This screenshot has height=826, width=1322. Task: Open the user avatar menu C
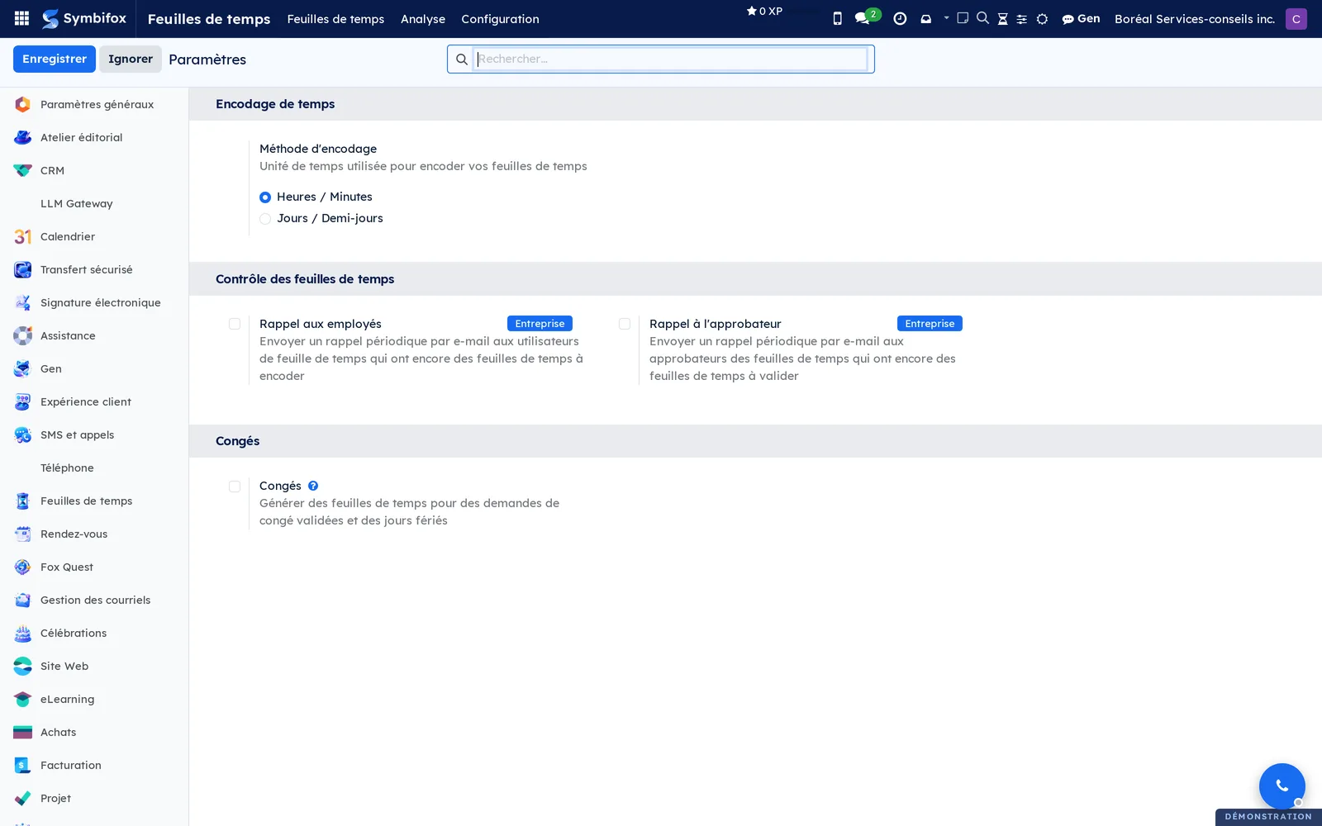coord(1296,18)
